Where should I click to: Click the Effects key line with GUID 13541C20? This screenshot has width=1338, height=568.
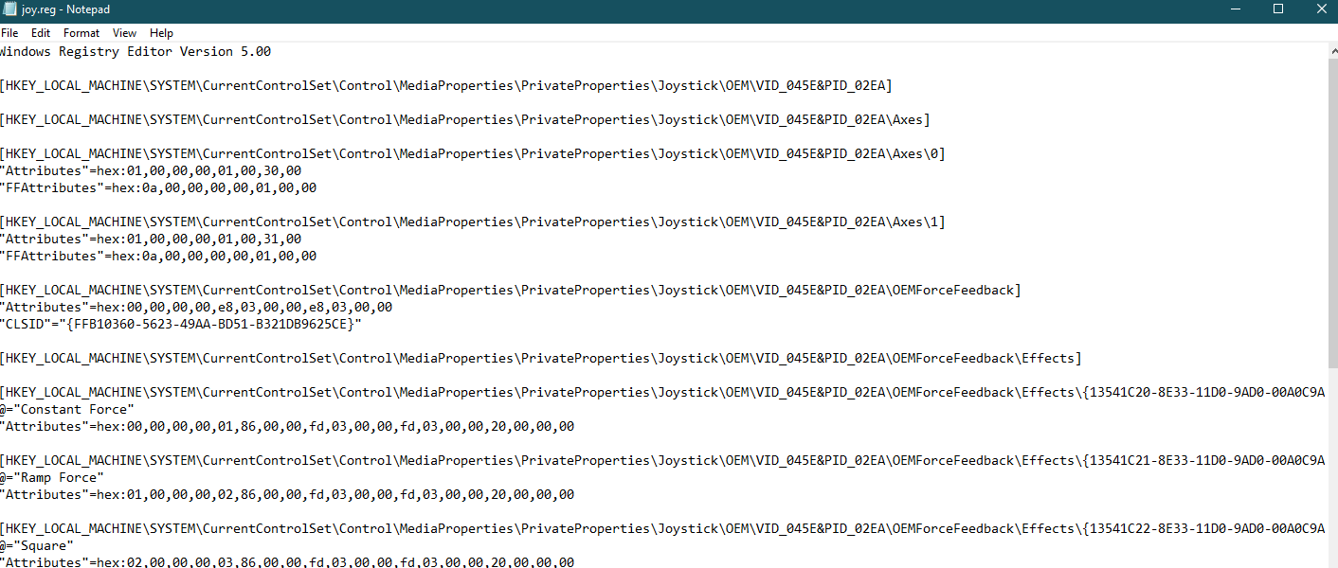pyautogui.click(x=662, y=393)
